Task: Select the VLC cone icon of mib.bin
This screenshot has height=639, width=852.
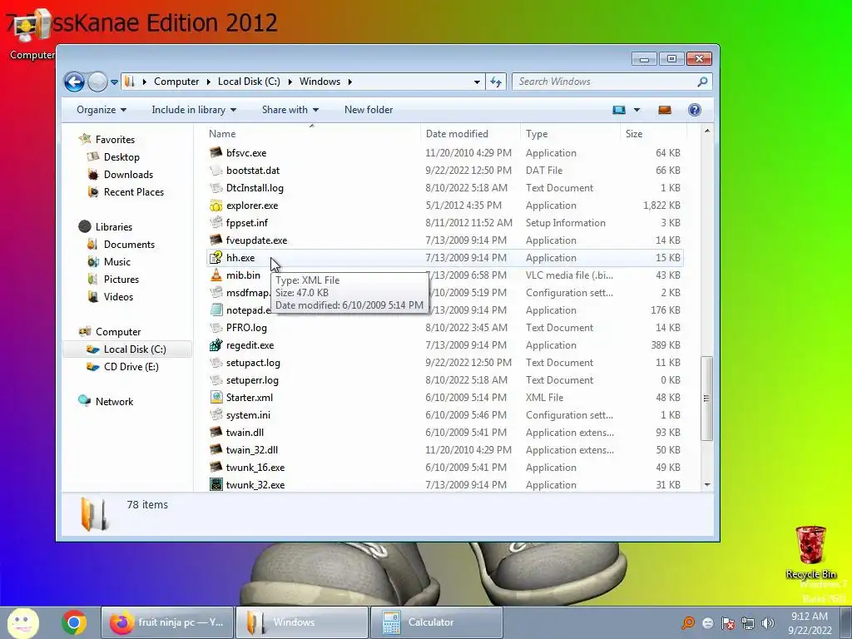Action: (216, 275)
